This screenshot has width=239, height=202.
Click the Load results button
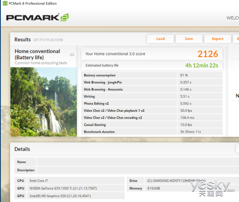pyautogui.click(x=160, y=39)
